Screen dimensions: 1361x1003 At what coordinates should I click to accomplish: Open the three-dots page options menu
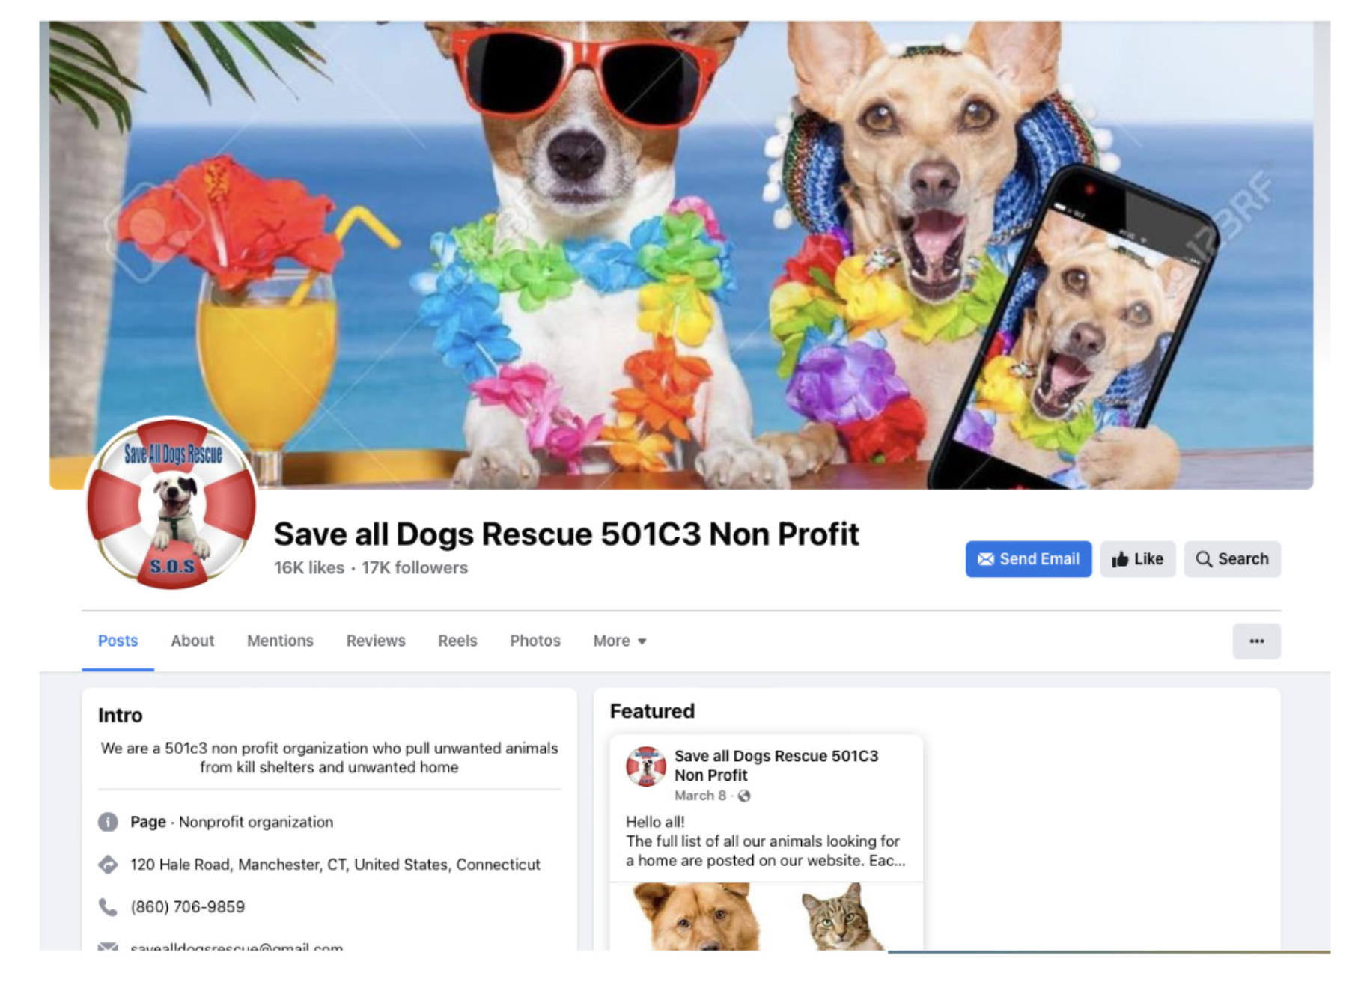[1256, 641]
